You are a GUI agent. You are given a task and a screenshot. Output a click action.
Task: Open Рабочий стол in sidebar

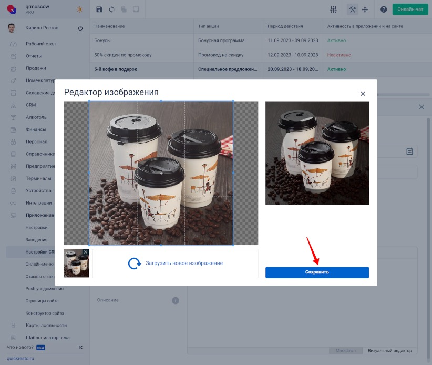(x=41, y=44)
